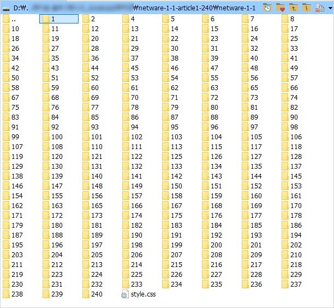This screenshot has height=308, width=334.
Task: Select folder named 119
Action: coord(13,156)
